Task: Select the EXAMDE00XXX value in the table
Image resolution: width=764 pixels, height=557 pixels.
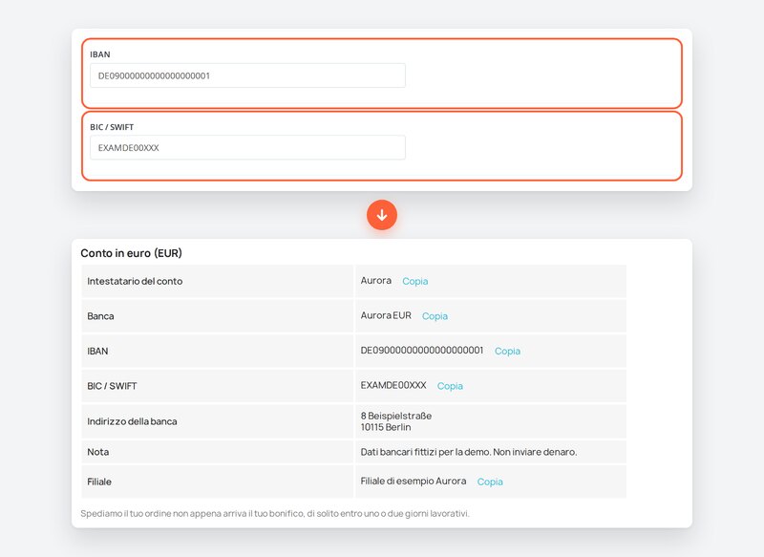Action: tap(393, 385)
